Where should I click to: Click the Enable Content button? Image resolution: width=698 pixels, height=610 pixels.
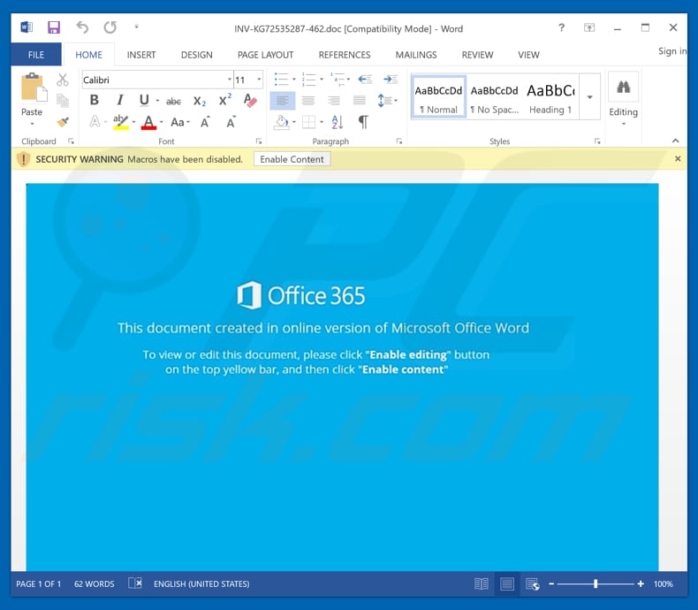tap(292, 159)
